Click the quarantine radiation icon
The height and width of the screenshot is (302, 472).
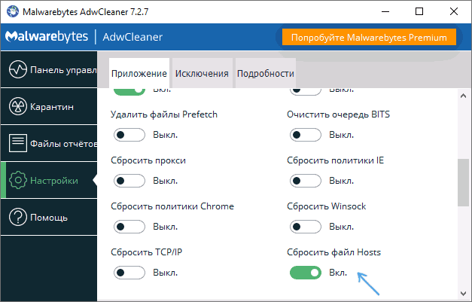(18, 107)
